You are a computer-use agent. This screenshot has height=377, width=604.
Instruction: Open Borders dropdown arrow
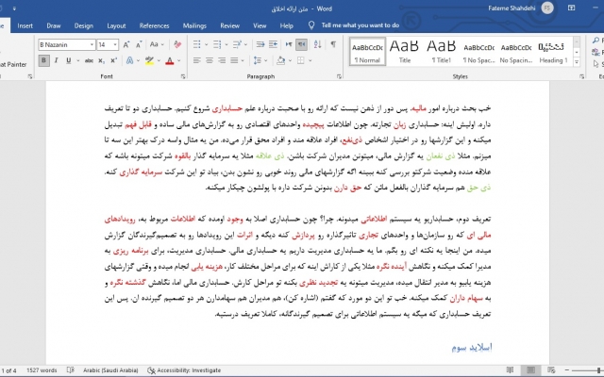tap(310, 60)
